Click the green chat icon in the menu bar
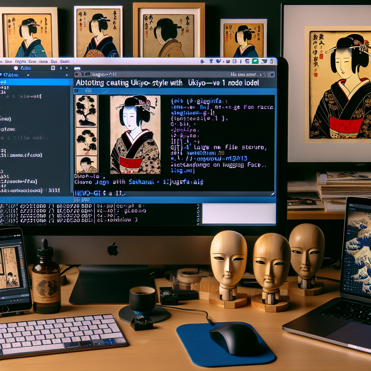This screenshot has height=371, width=371. click(x=255, y=62)
